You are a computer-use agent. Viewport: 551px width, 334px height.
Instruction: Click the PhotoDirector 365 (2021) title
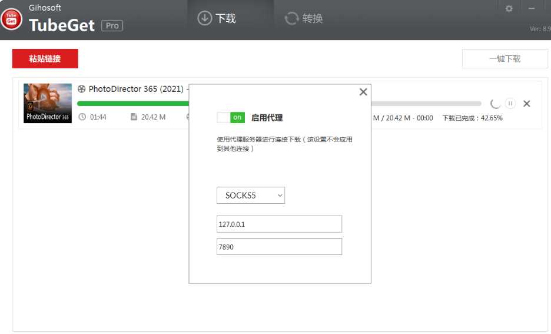click(x=136, y=89)
